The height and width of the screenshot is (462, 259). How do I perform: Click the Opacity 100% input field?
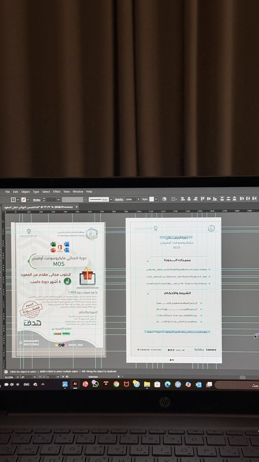(130, 199)
